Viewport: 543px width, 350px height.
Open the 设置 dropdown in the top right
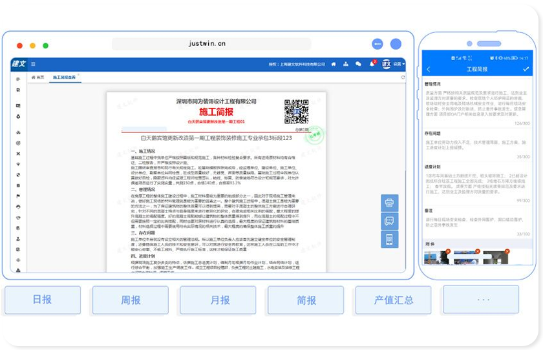(x=399, y=64)
